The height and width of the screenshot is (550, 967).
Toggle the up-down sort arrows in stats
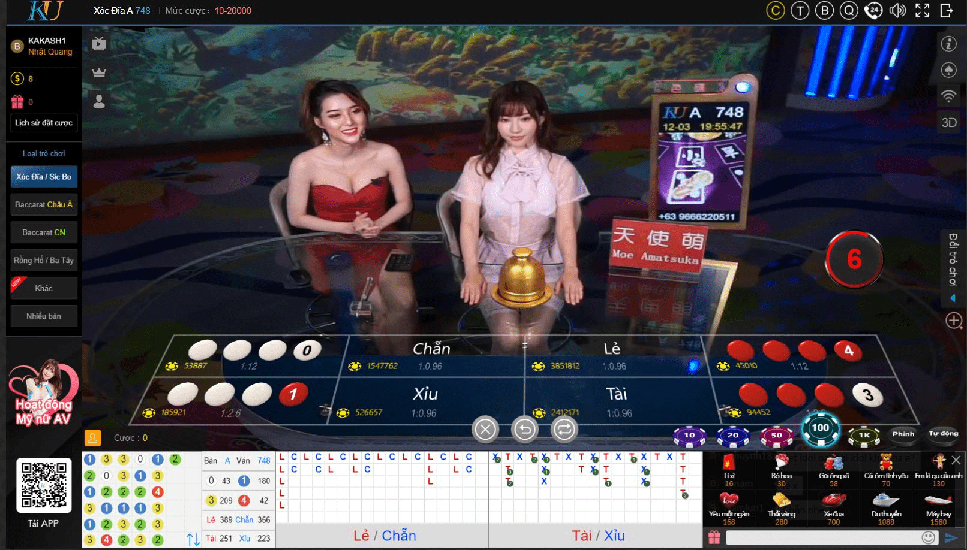[193, 540]
